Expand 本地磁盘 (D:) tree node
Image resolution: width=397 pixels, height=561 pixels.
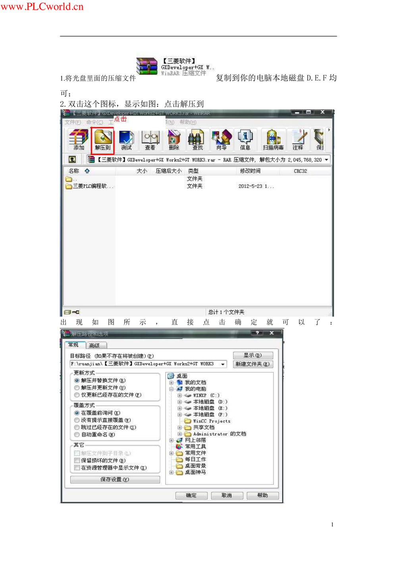[179, 402]
